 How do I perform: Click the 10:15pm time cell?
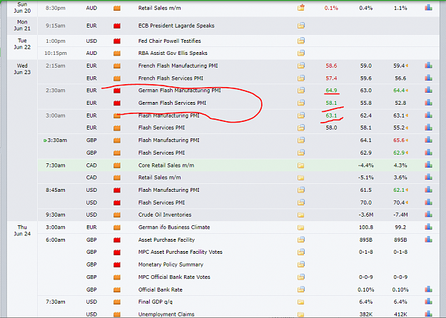click(56, 53)
